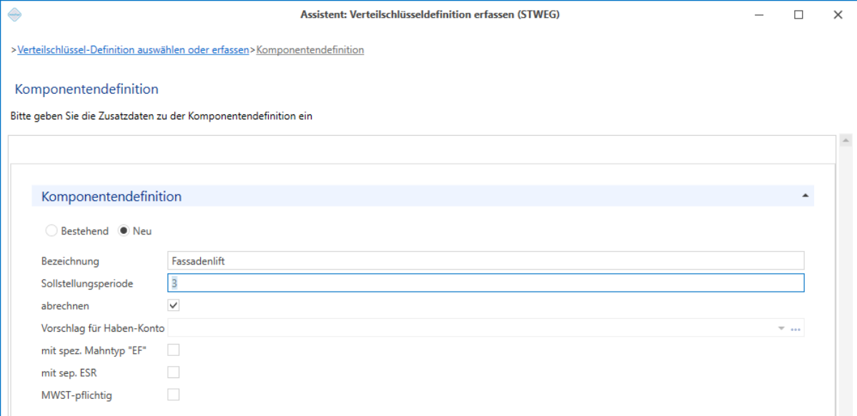
Task: Click the Bezeichnung label text
Action: point(70,262)
